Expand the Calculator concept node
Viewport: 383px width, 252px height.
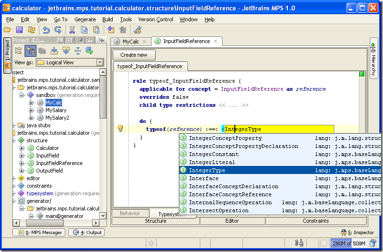[x=21, y=148]
